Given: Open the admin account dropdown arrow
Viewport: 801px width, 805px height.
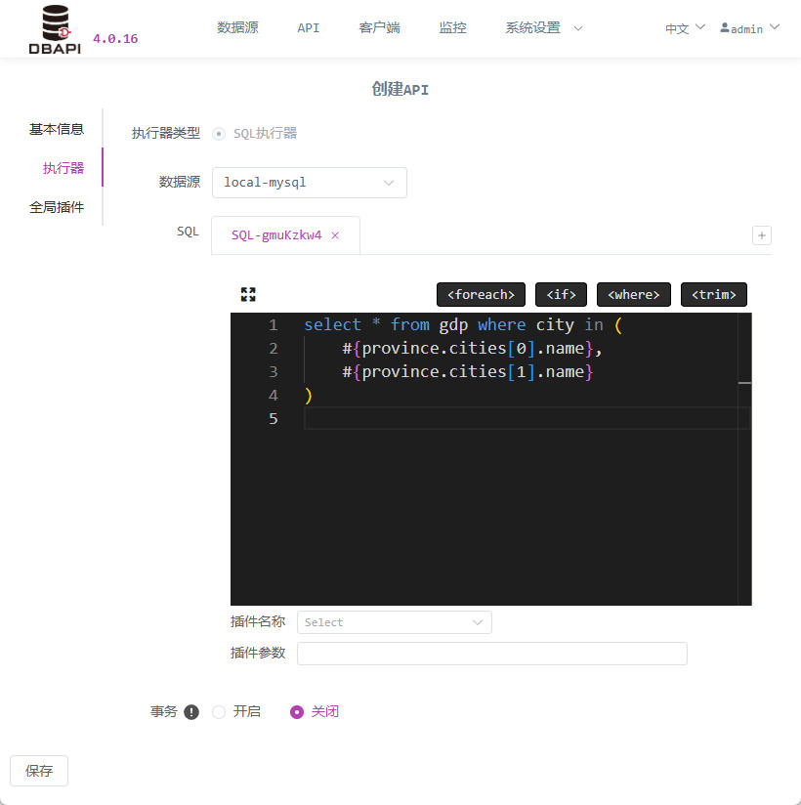Looking at the screenshot, I should point(775,26).
